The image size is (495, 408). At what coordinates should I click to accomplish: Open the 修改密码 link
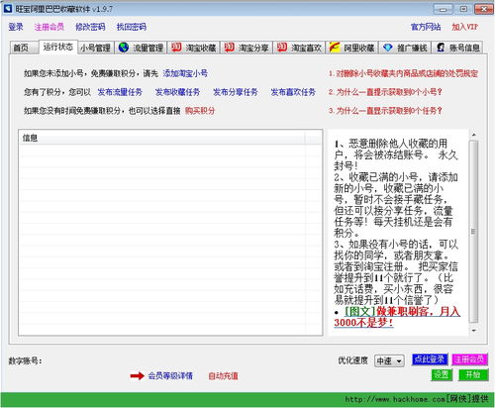(x=90, y=27)
